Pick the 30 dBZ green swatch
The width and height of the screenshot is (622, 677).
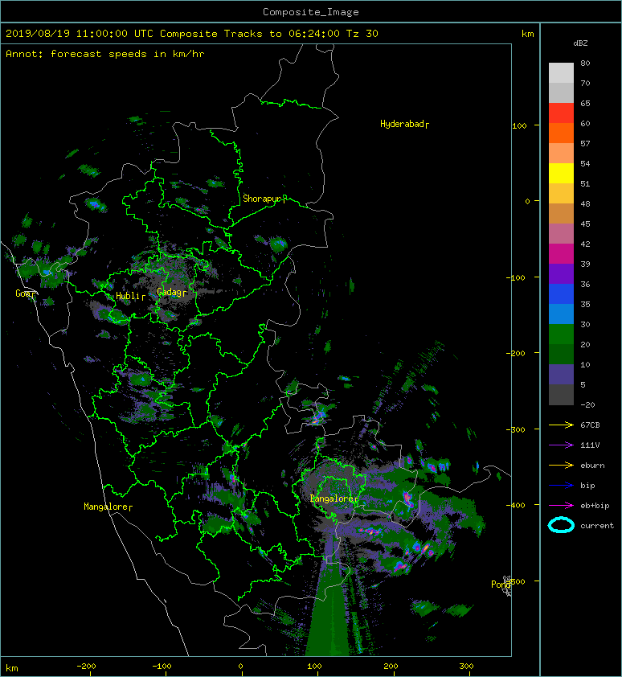tap(561, 334)
